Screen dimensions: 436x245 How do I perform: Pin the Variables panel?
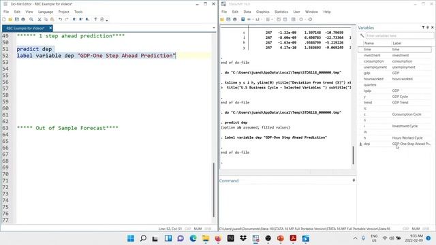click(x=428, y=27)
